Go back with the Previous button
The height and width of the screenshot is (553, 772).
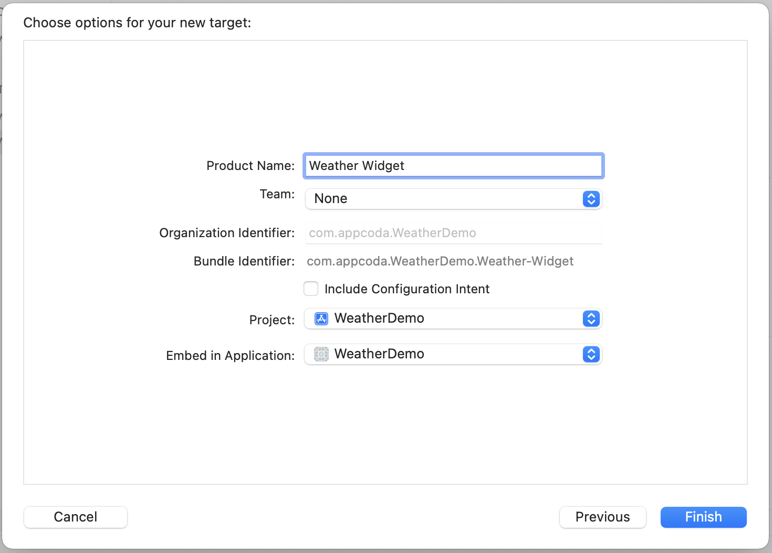pos(602,517)
